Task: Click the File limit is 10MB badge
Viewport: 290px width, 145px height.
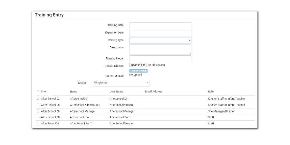Action: point(138,71)
